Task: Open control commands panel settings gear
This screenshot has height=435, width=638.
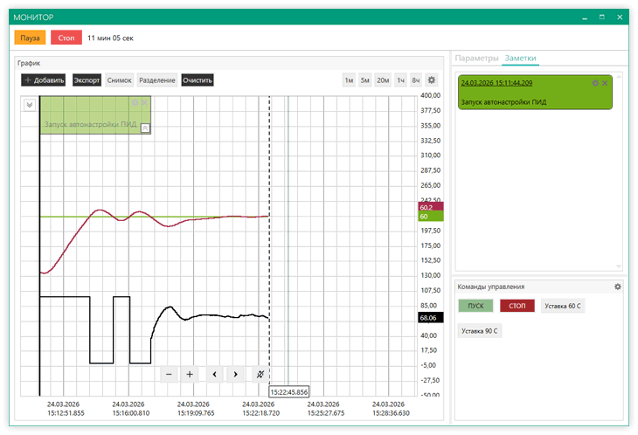Action: click(618, 287)
